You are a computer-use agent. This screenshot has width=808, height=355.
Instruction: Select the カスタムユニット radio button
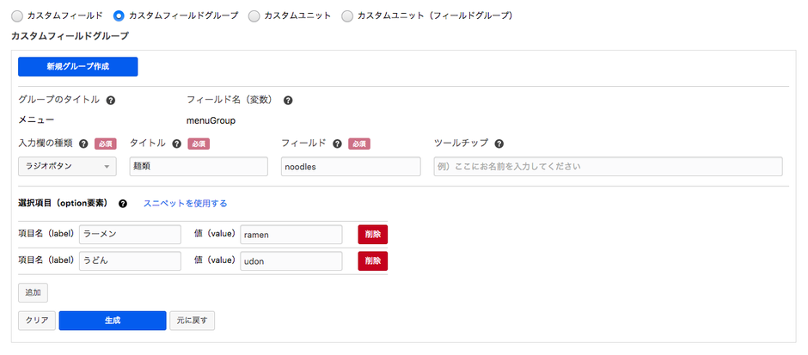pyautogui.click(x=254, y=15)
